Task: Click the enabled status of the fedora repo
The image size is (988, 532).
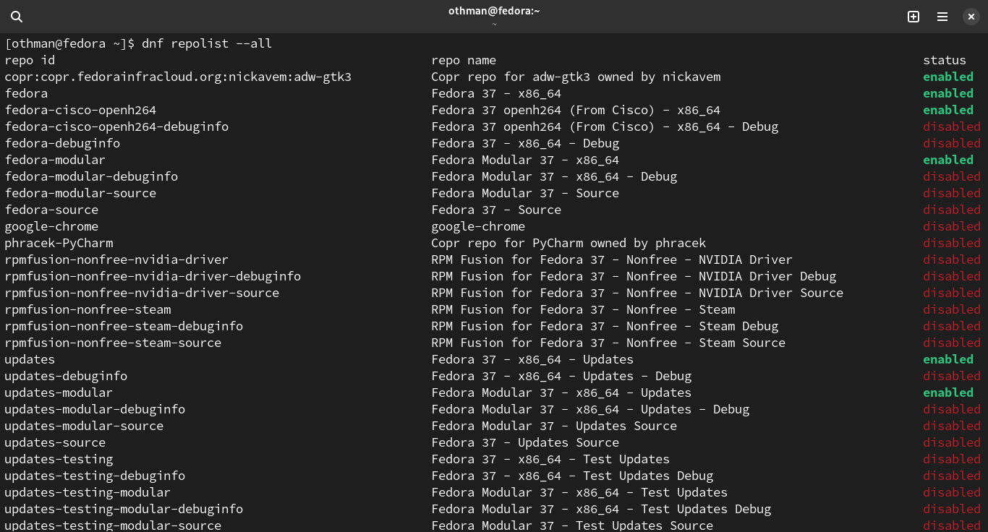Action: (948, 93)
